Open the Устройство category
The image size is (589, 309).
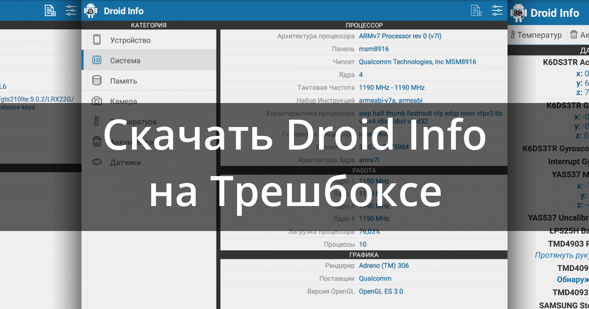point(149,40)
